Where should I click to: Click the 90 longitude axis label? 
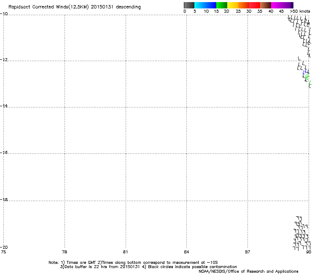click(x=309, y=252)
